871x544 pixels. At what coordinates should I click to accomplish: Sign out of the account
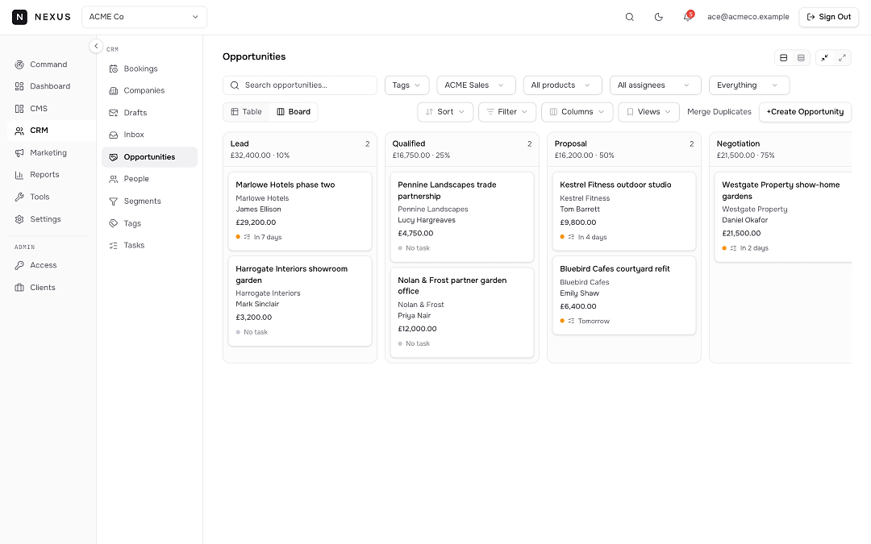pyautogui.click(x=828, y=17)
